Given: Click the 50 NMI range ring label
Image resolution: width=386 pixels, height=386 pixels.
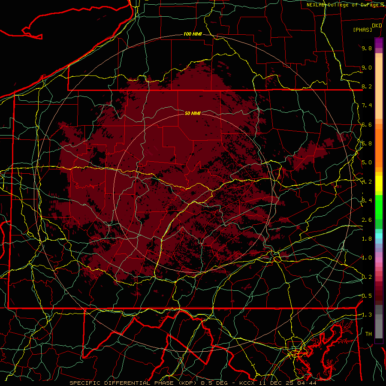Looking at the screenshot, I should click(193, 113).
